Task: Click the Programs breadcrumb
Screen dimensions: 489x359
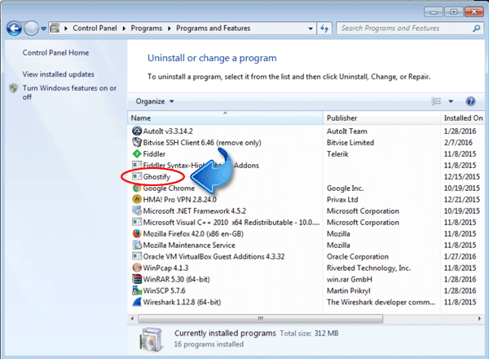Action: 146,29
